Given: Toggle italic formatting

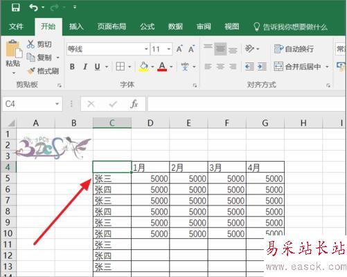Looking at the screenshot, I should click(85, 67).
